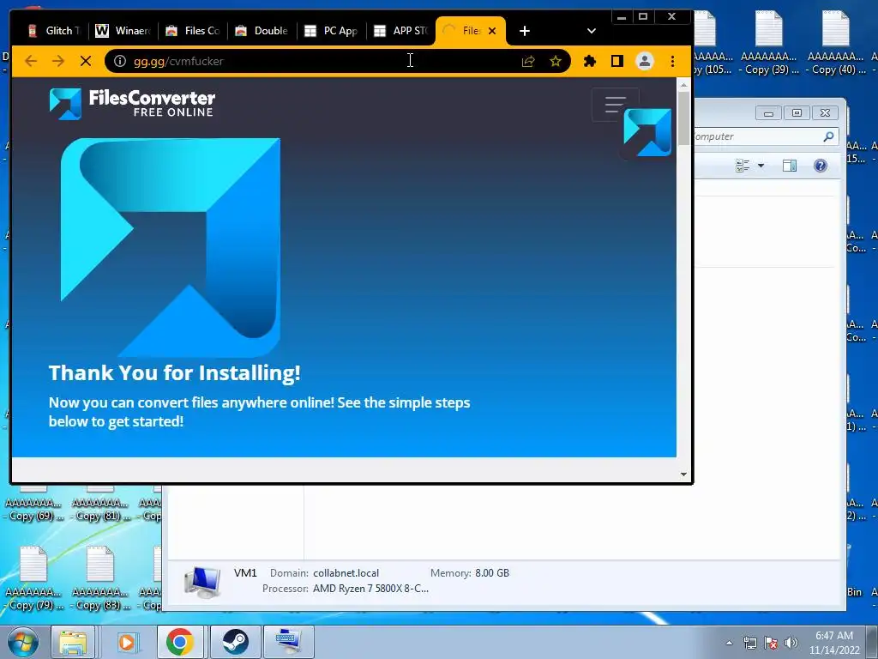This screenshot has width=878, height=659.
Task: Expand the tab search chevron
Action: pos(592,31)
